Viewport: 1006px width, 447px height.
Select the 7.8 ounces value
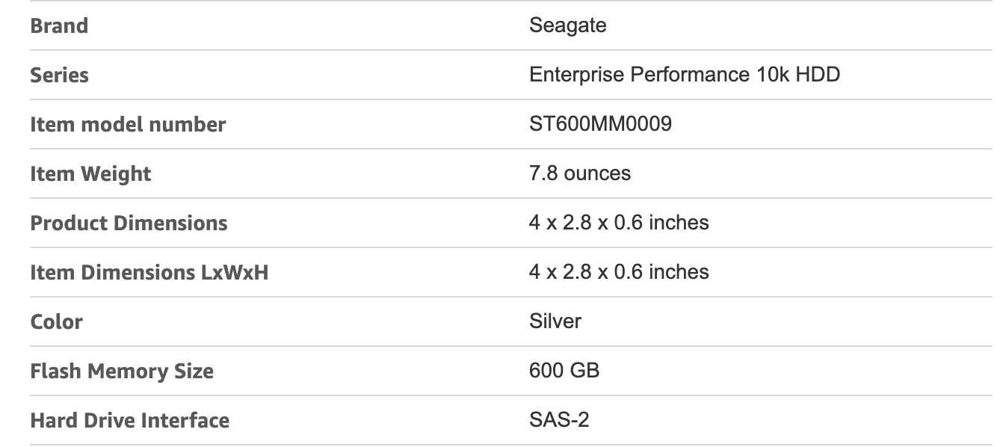click(x=579, y=173)
